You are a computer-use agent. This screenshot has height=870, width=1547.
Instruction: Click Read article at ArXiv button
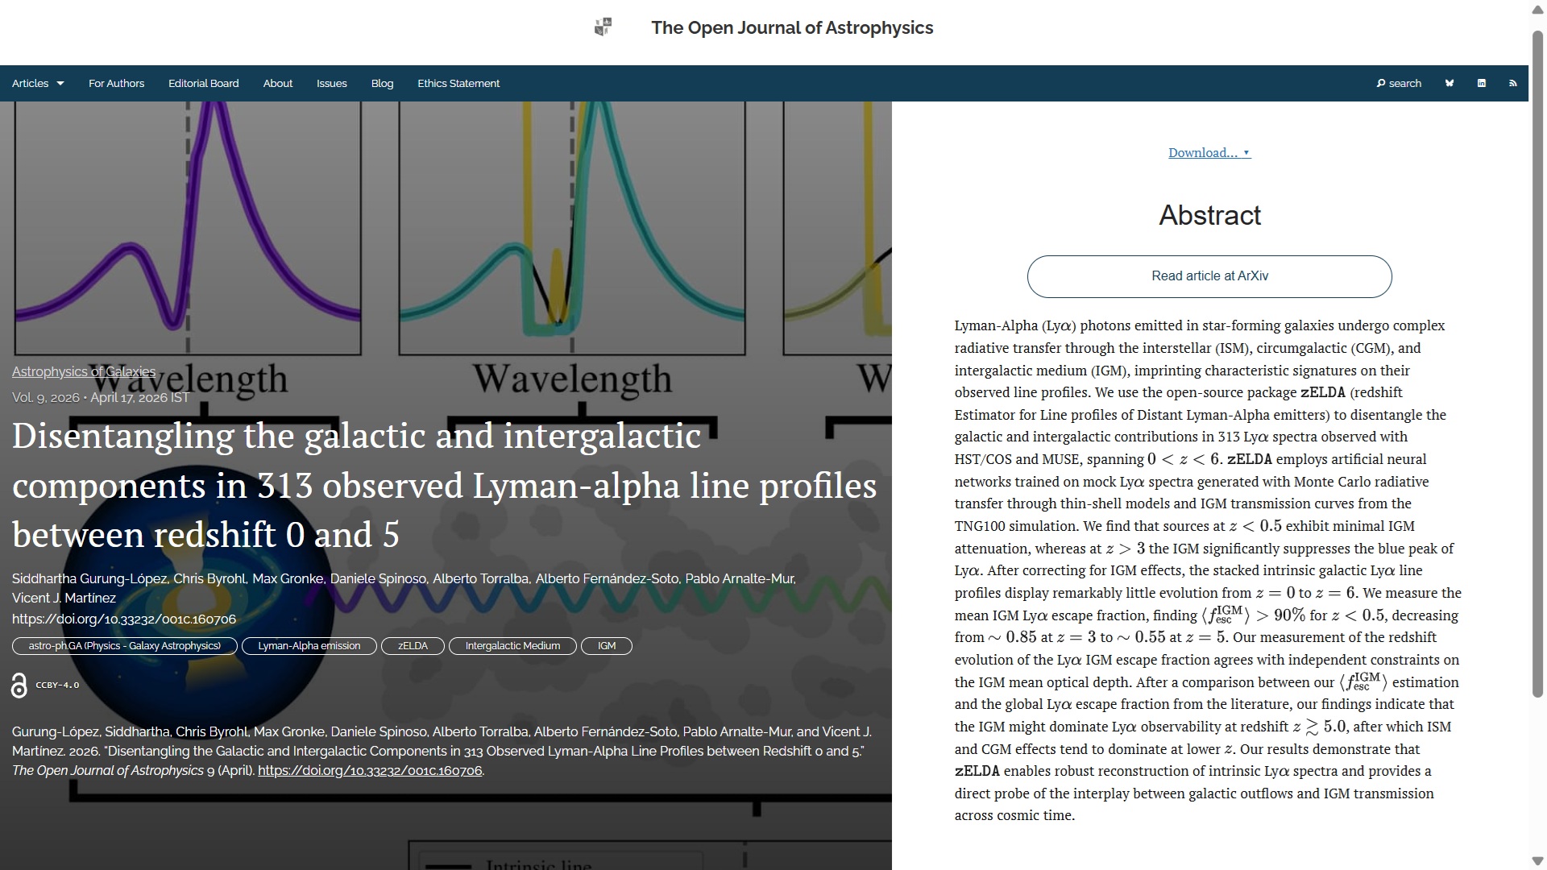click(1209, 276)
